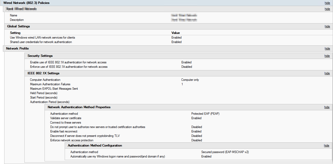Viewport: 333px width, 164px height.
Task: Click the Network Profile header title
Action: pos(17,48)
